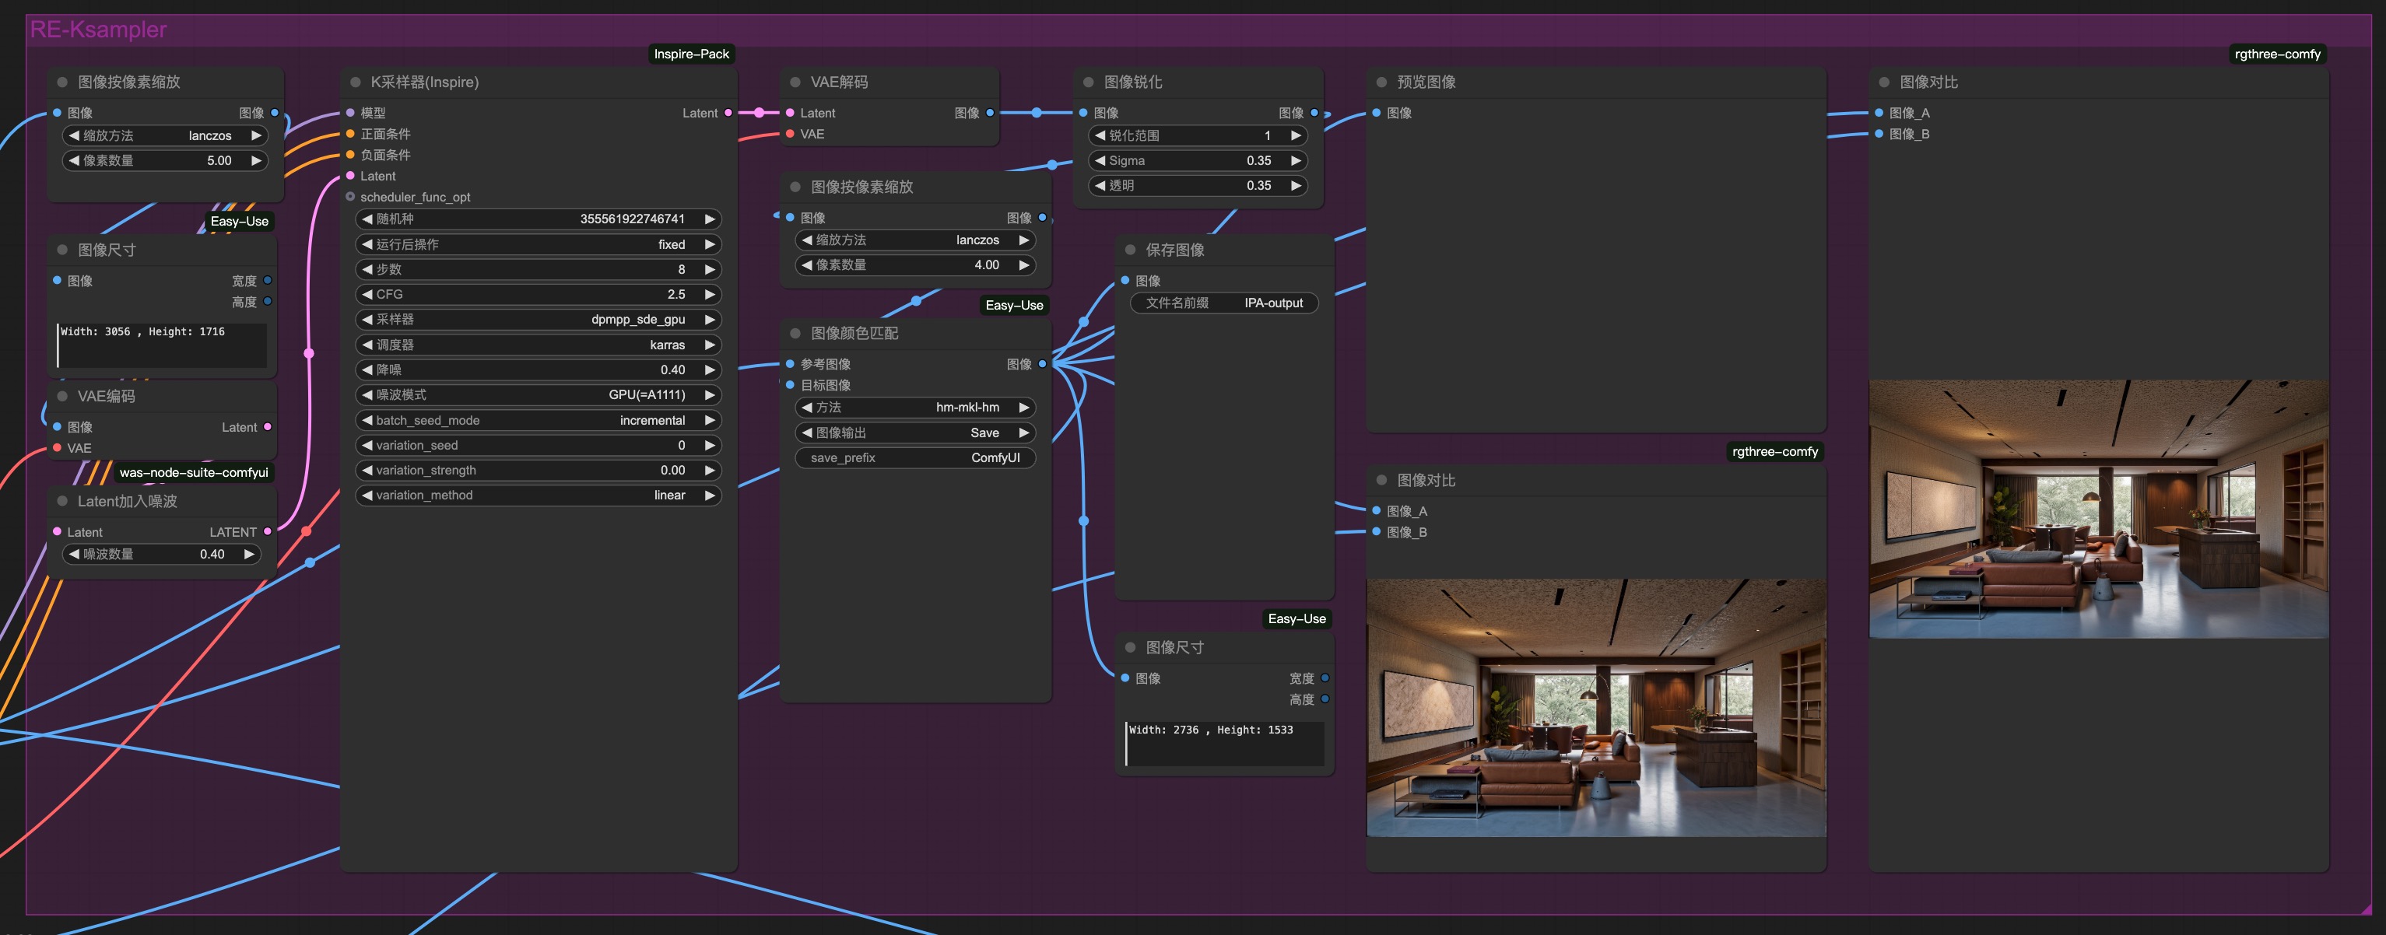Collapse the K采样器(Inspire) node via title dot
The width and height of the screenshot is (2386, 935).
pyautogui.click(x=355, y=82)
